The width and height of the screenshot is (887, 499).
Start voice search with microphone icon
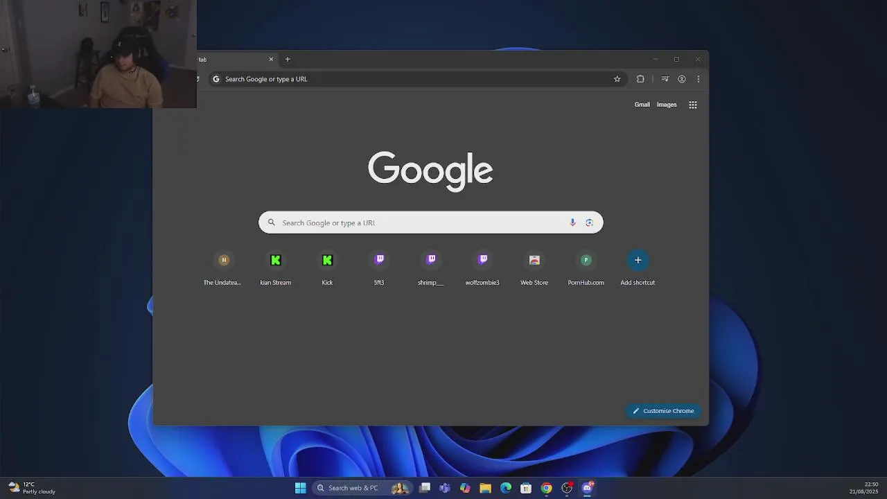[572, 222]
